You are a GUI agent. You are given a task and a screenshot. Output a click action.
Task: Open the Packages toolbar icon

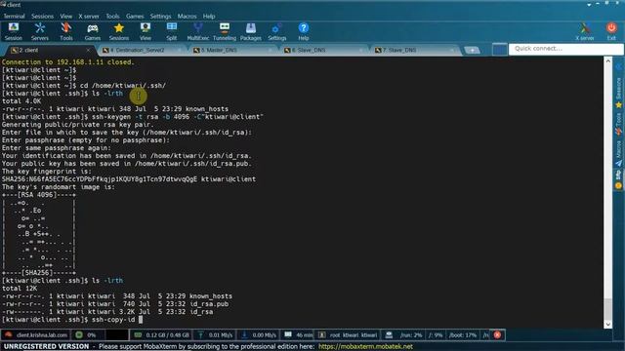point(251,31)
